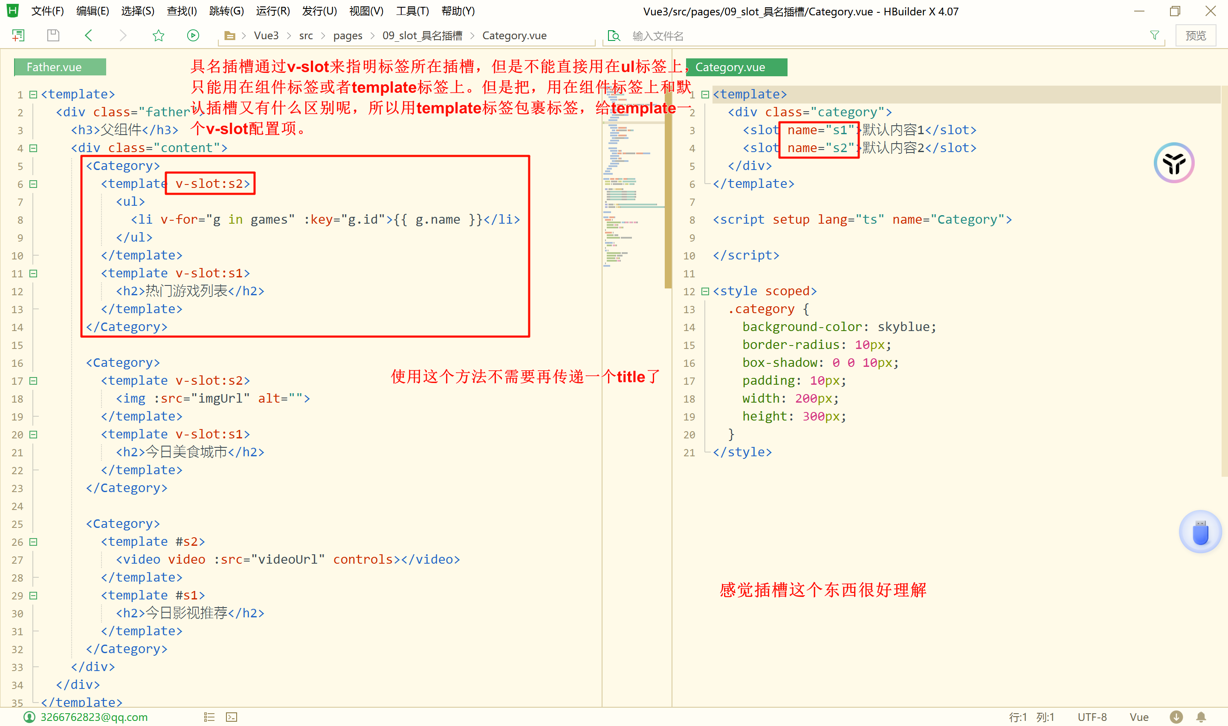Click the save file icon
Screen dimensions: 1228x726
pos(53,35)
